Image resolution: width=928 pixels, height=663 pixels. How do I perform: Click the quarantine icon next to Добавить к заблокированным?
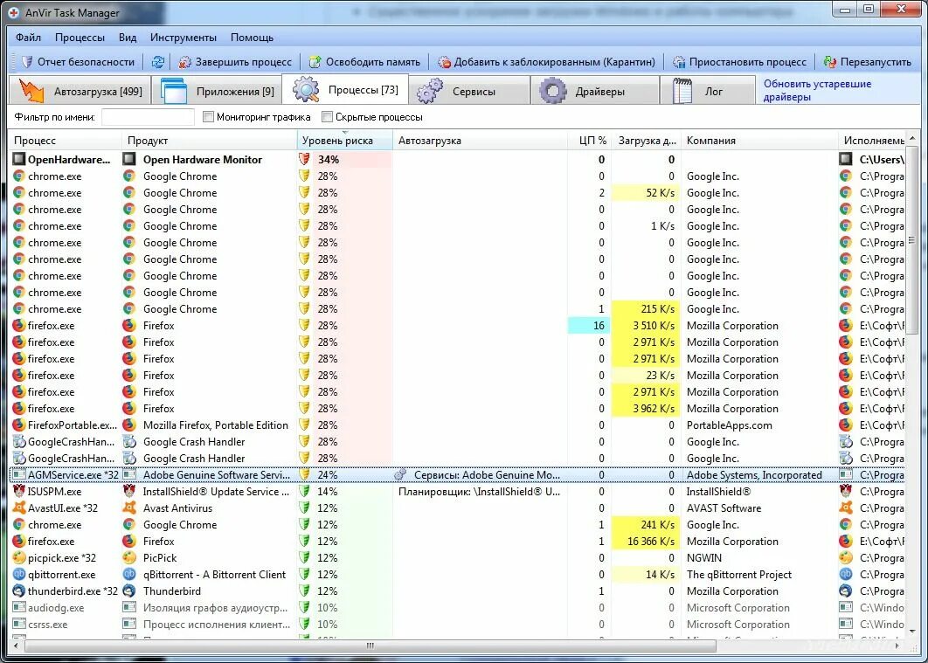pyautogui.click(x=444, y=61)
